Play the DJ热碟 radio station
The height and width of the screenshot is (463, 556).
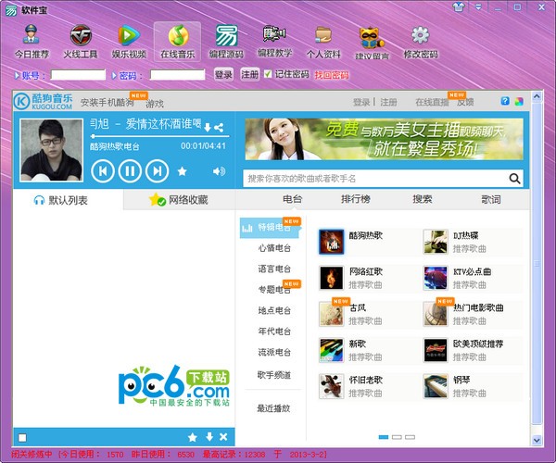coord(436,242)
